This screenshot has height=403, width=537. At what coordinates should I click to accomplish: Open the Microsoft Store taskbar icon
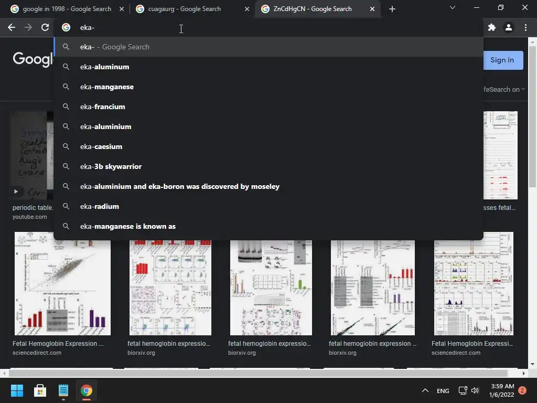40,390
